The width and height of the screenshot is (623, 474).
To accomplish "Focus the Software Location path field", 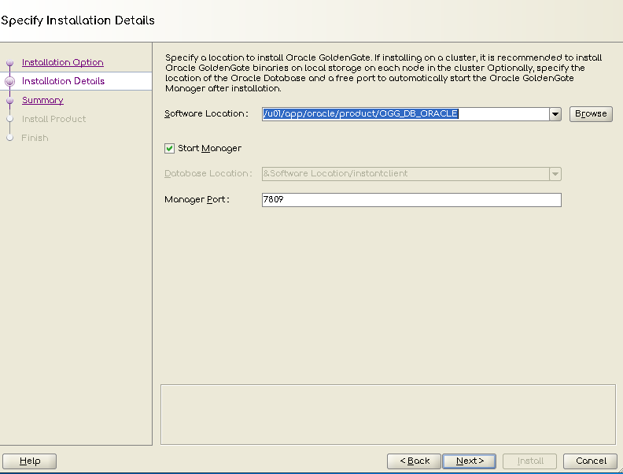I will [x=406, y=114].
